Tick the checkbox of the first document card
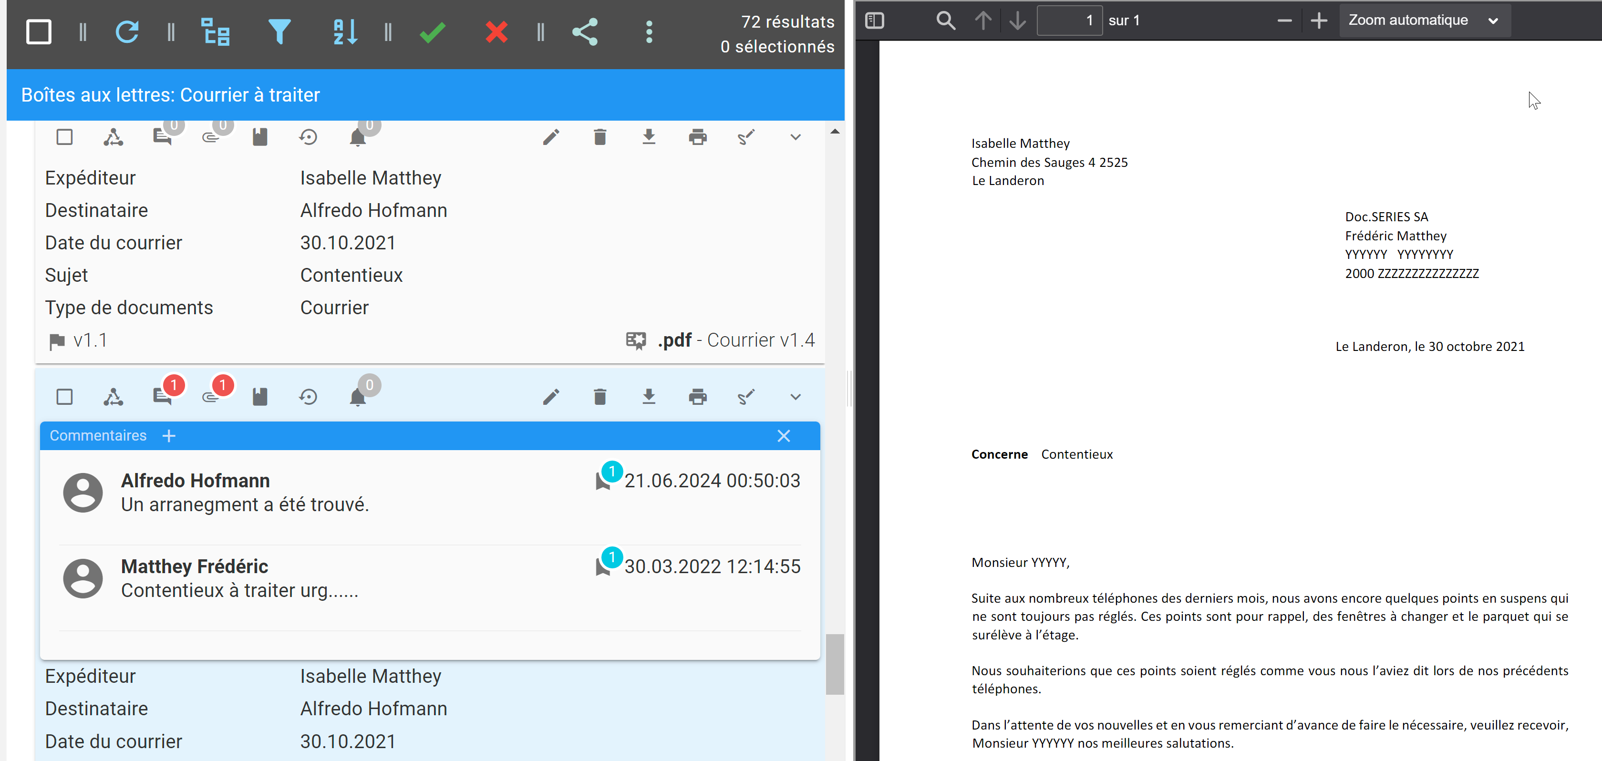Viewport: 1602px width, 761px height. [x=65, y=137]
